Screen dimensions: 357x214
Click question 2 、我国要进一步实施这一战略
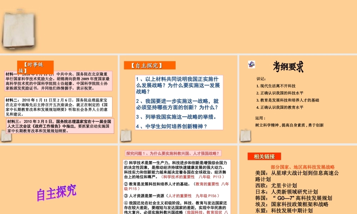(177, 104)
